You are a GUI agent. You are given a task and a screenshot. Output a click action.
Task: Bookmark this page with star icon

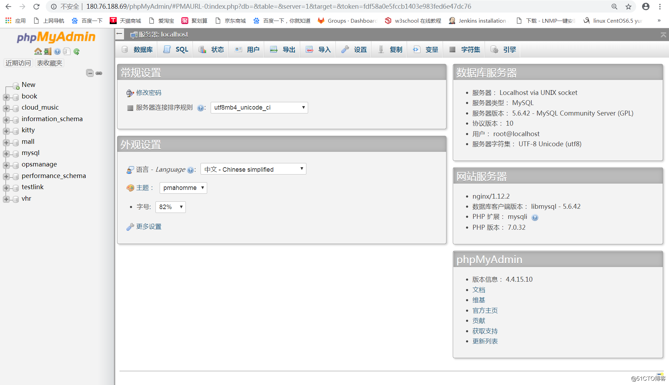[x=628, y=7]
